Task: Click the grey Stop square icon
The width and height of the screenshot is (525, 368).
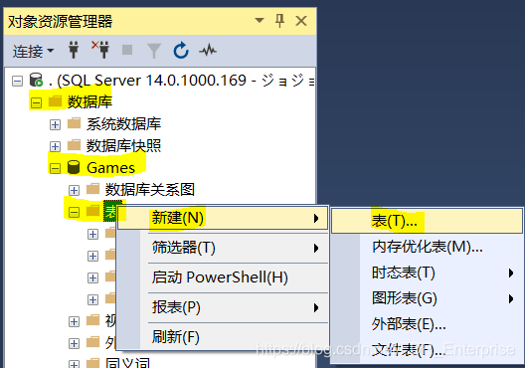Action: point(127,50)
